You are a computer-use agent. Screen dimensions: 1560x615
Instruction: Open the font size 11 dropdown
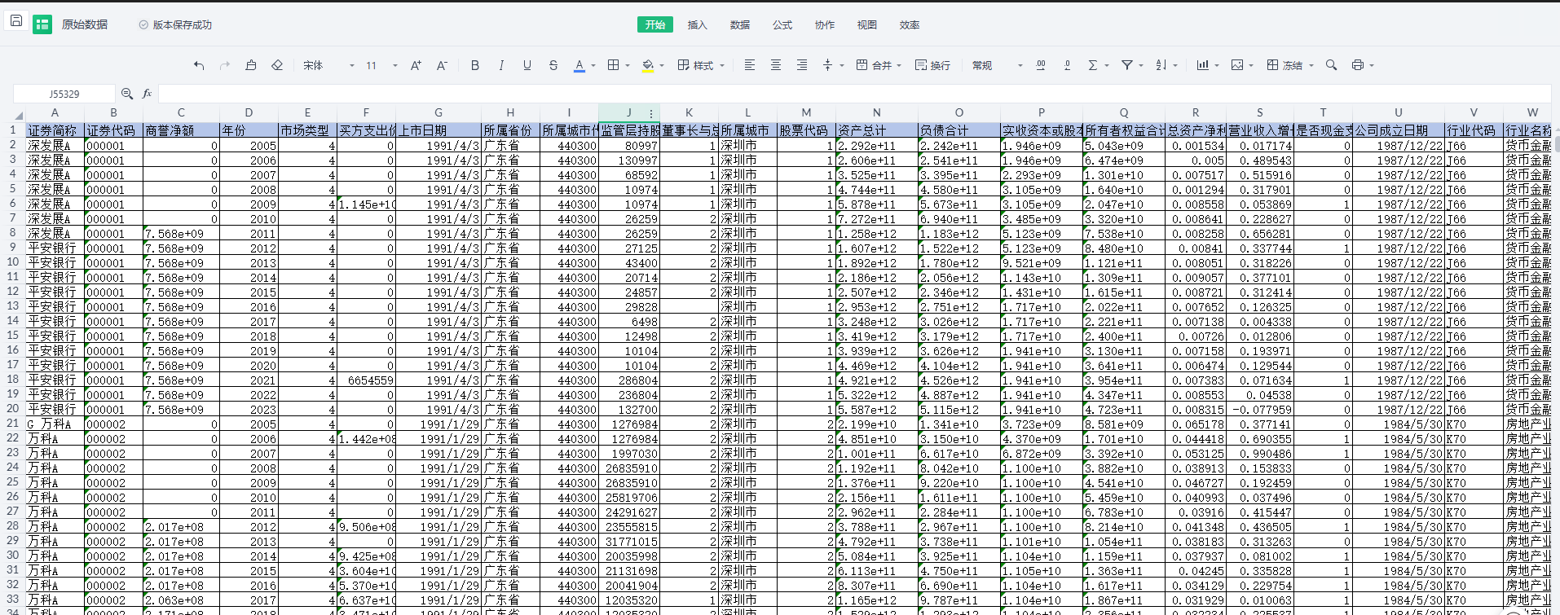click(x=381, y=65)
